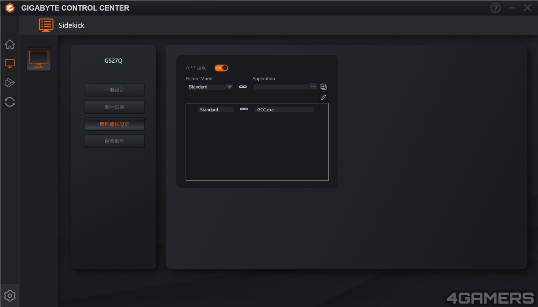Select the GCC.exe entry in the list

[x=284, y=109]
